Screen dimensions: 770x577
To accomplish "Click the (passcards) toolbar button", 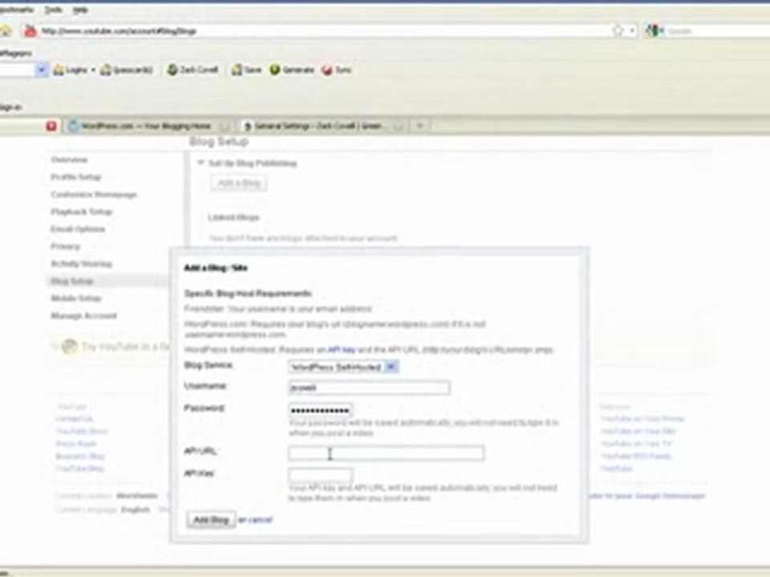I will click(x=126, y=70).
